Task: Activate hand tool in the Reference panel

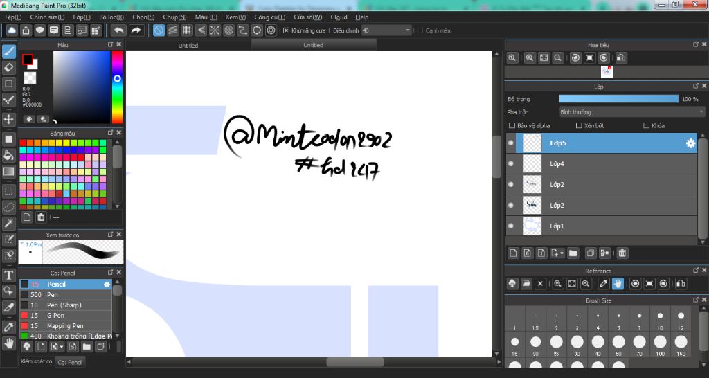Action: coord(618,284)
